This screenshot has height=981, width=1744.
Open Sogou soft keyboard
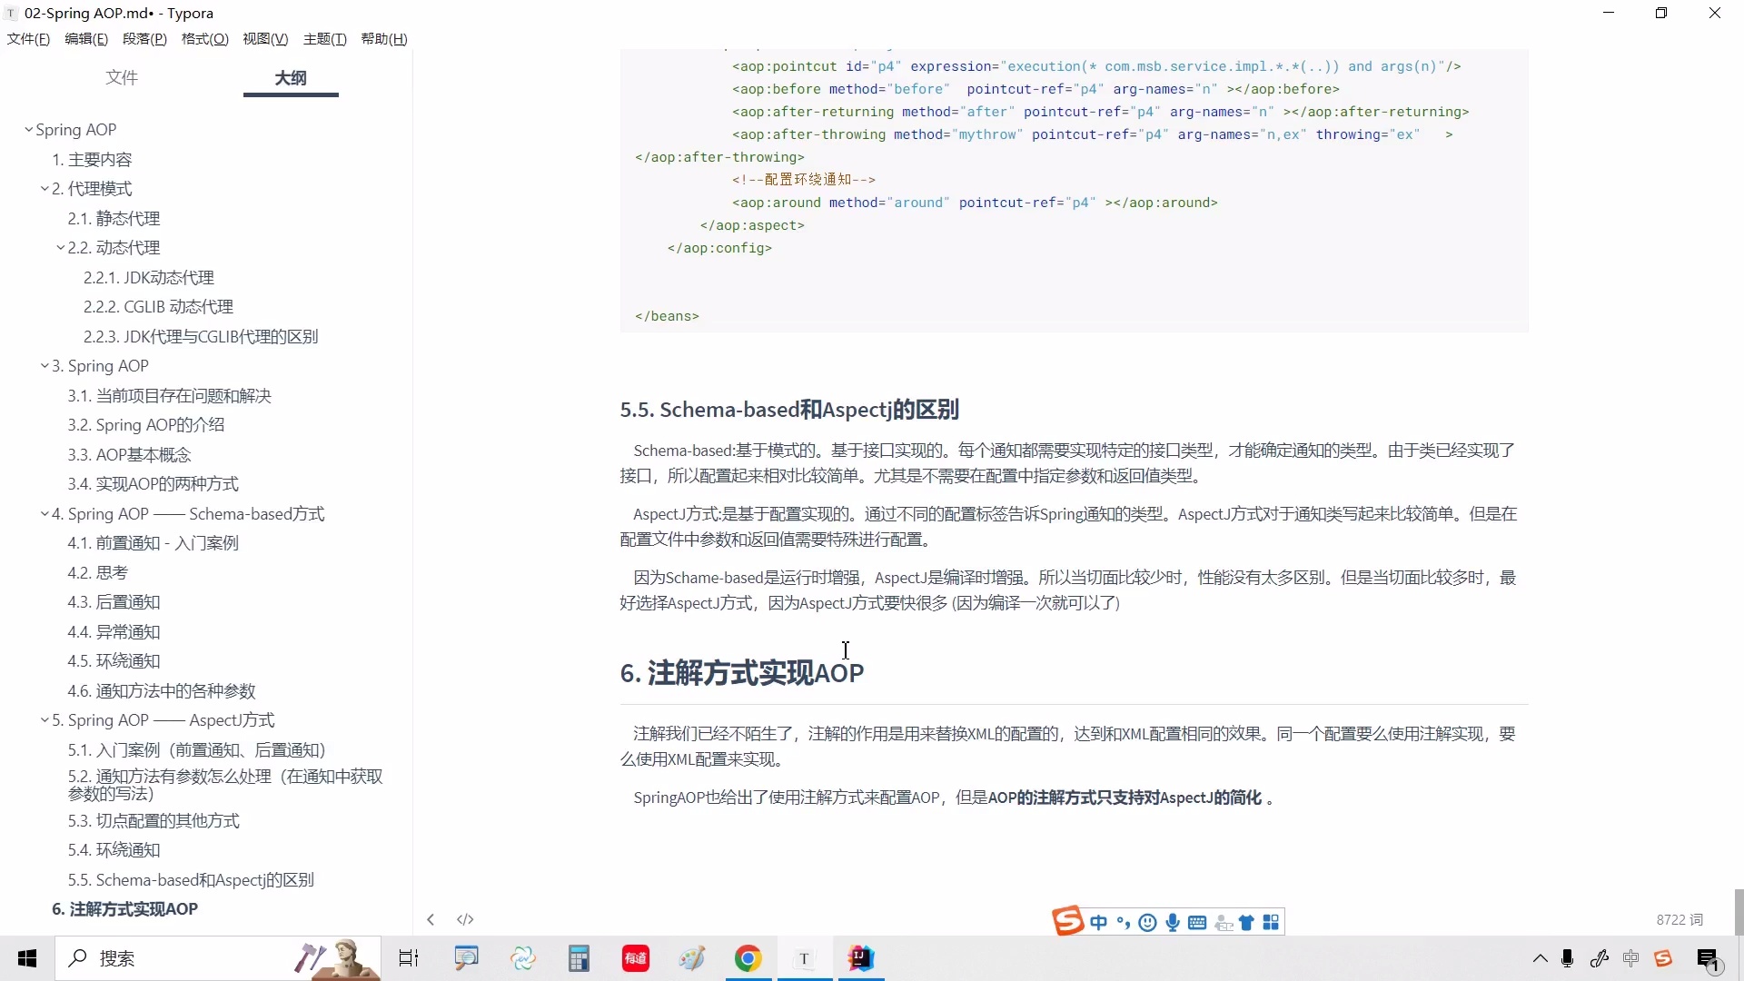pos(1197,922)
